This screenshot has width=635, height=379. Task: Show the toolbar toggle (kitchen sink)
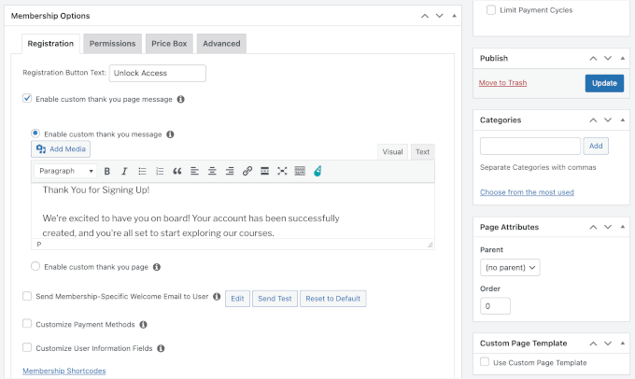[x=300, y=172]
